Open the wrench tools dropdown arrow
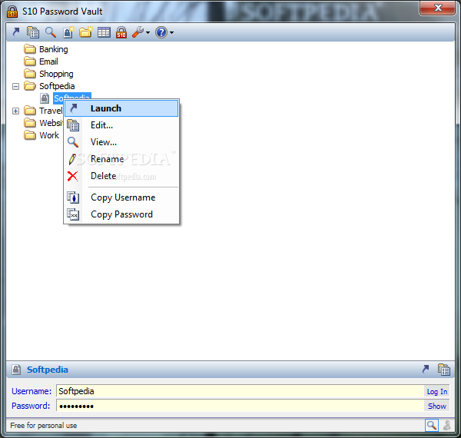461x438 pixels. click(x=148, y=32)
